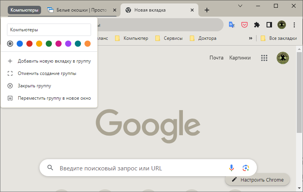Open the Почта link
The height and width of the screenshot is (192, 303).
tap(217, 58)
